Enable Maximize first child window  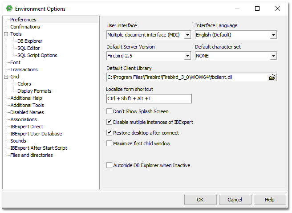109,143
